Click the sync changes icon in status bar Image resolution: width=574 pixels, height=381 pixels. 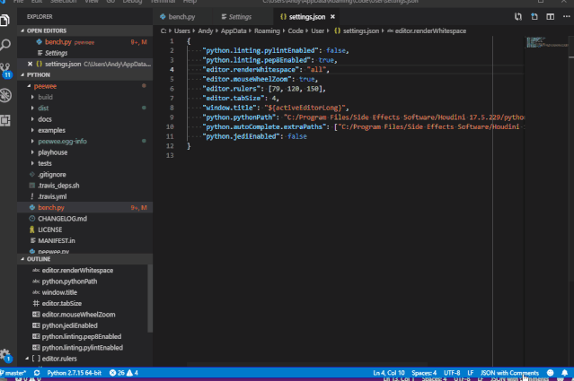(37, 373)
